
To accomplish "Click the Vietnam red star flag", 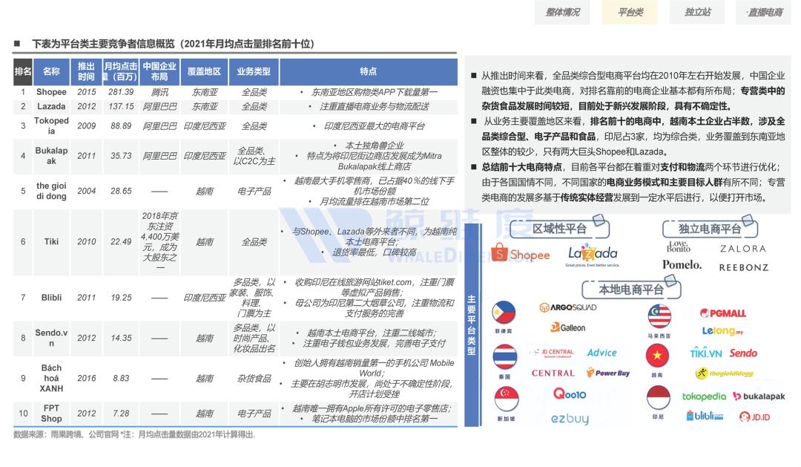I will tap(657, 356).
